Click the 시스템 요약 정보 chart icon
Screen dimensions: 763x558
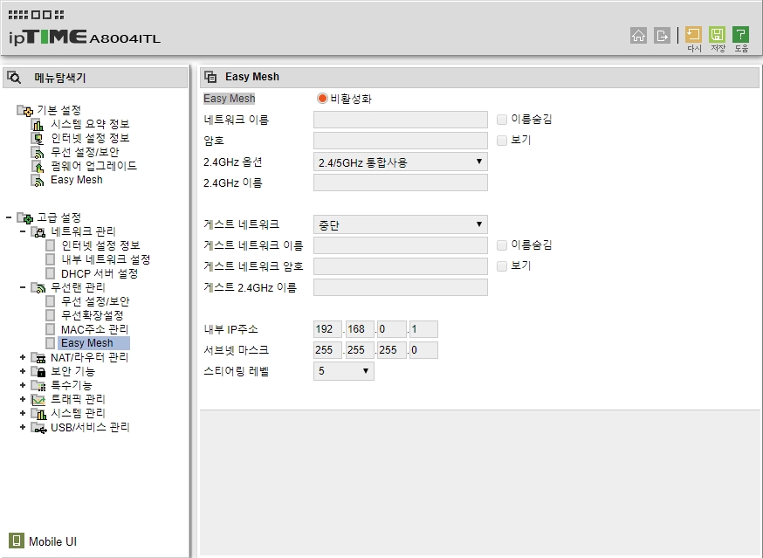click(x=38, y=125)
